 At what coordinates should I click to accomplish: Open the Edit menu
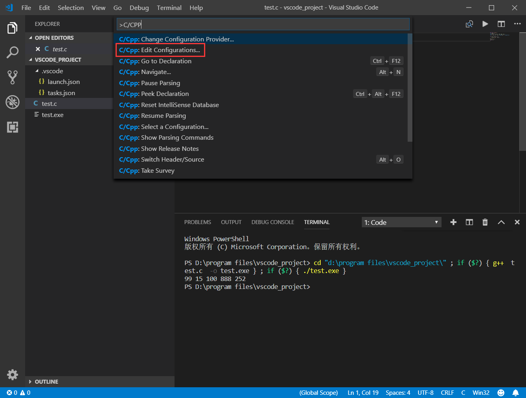[44, 8]
